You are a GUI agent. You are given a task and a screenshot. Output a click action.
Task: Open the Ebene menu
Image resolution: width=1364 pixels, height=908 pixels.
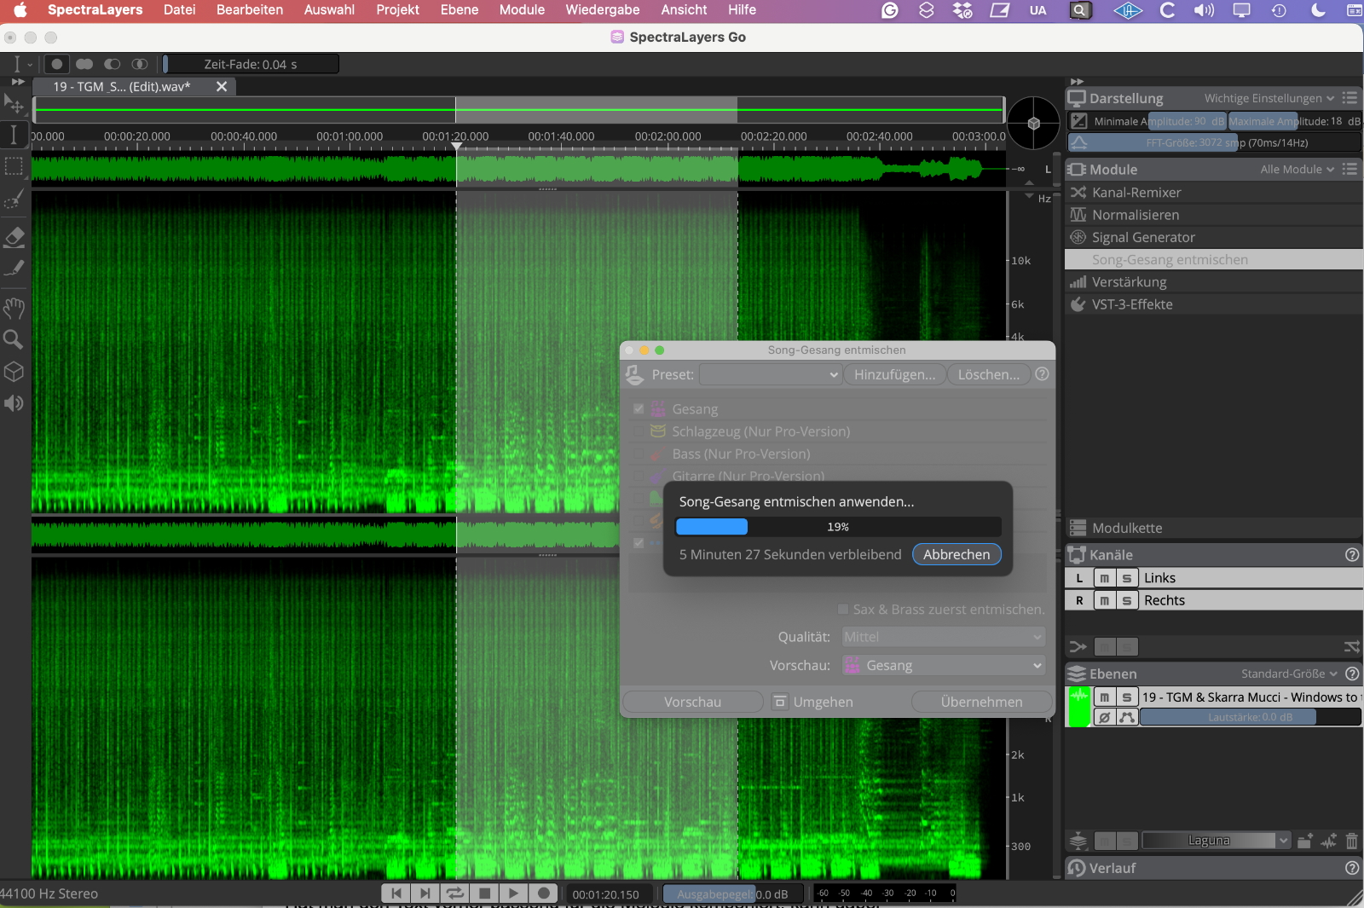459,10
